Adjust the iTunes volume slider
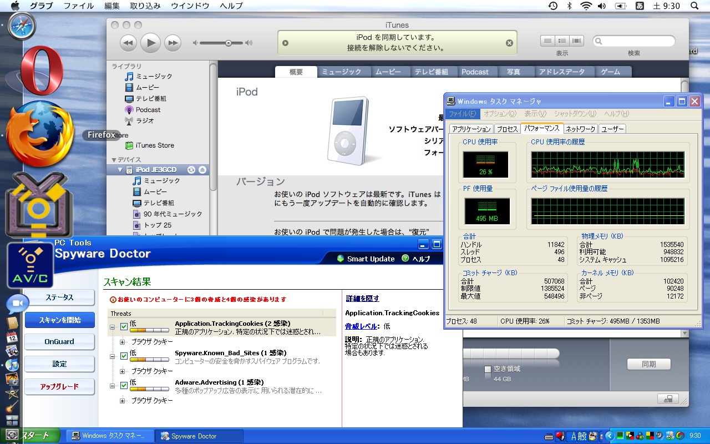This screenshot has width=710, height=444. click(228, 42)
